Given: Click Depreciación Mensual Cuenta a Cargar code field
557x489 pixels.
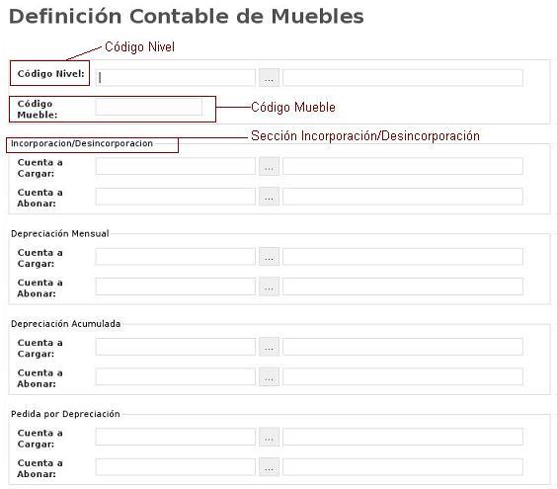Looking at the screenshot, I should click(175, 257).
